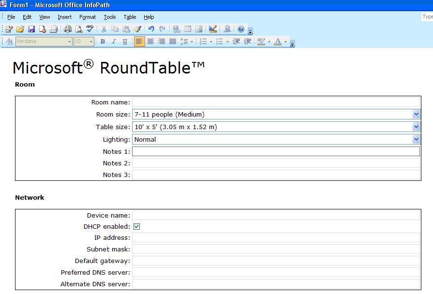Click the Insert Picture icon

pyautogui.click(x=199, y=29)
